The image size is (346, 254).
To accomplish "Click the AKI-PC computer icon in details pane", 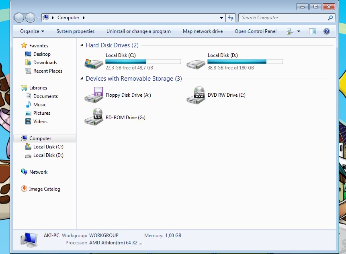I will (x=29, y=240).
